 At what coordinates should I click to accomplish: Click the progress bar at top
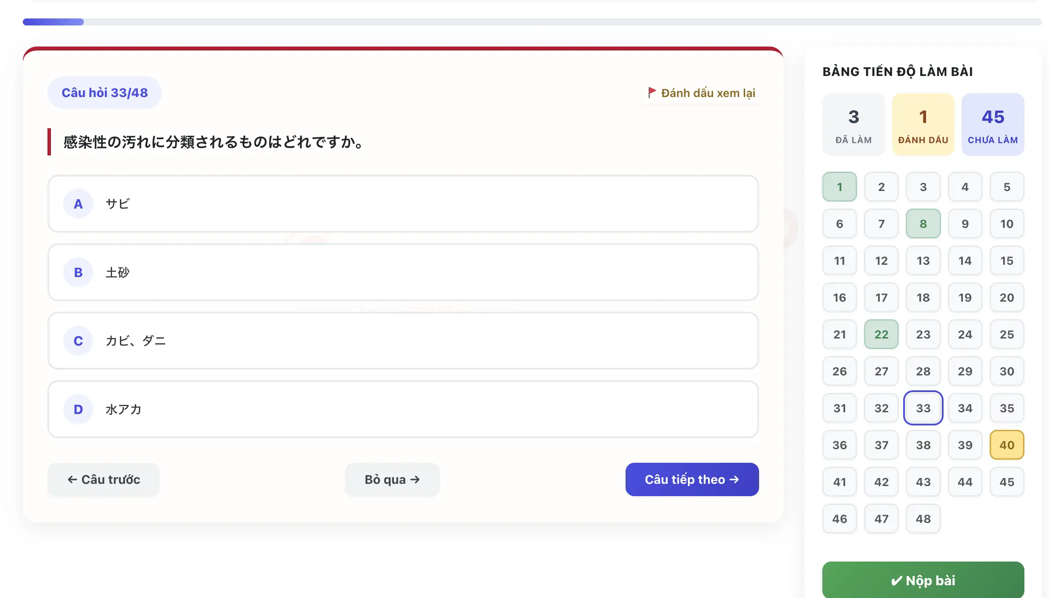(x=532, y=22)
